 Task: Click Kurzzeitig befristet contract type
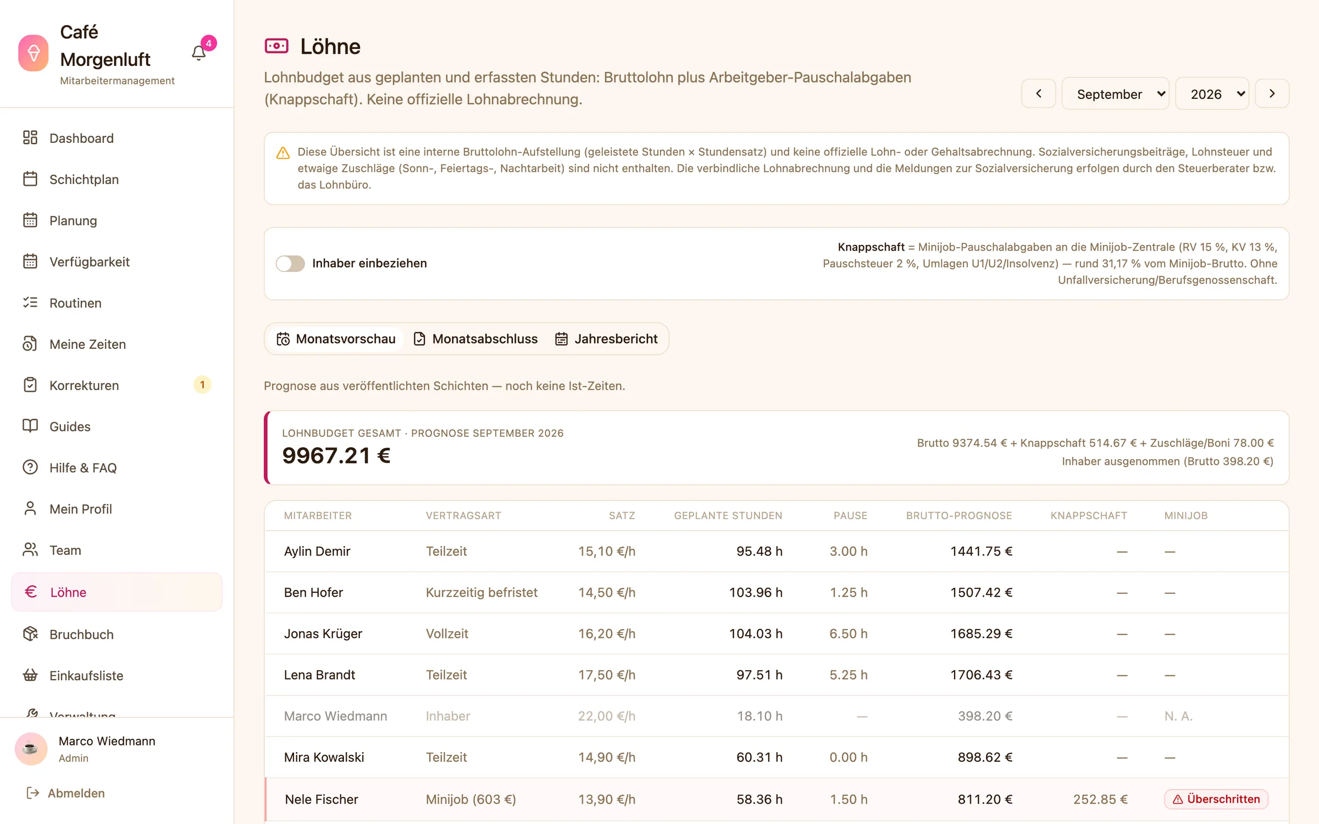pos(481,592)
